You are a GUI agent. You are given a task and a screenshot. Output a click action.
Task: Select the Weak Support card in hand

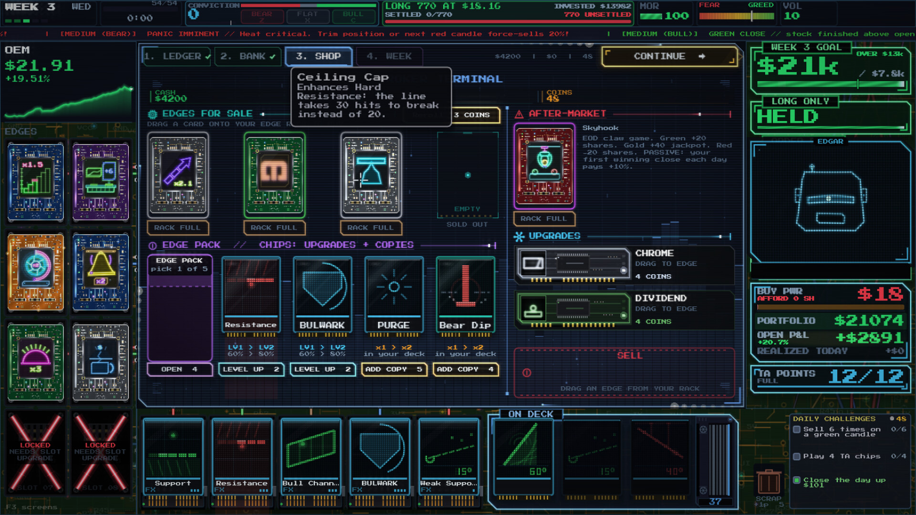point(448,456)
